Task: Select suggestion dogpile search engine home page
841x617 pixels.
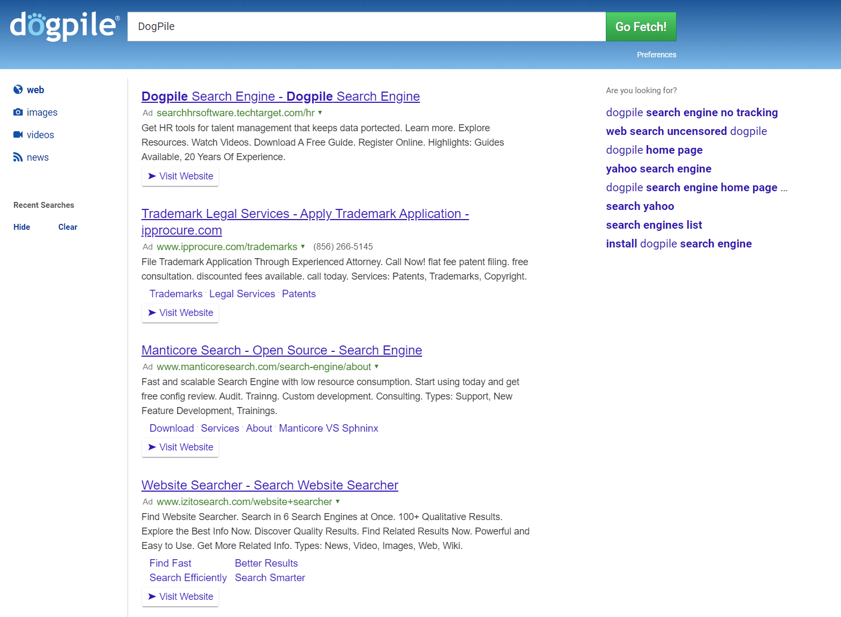Action: 696,187
